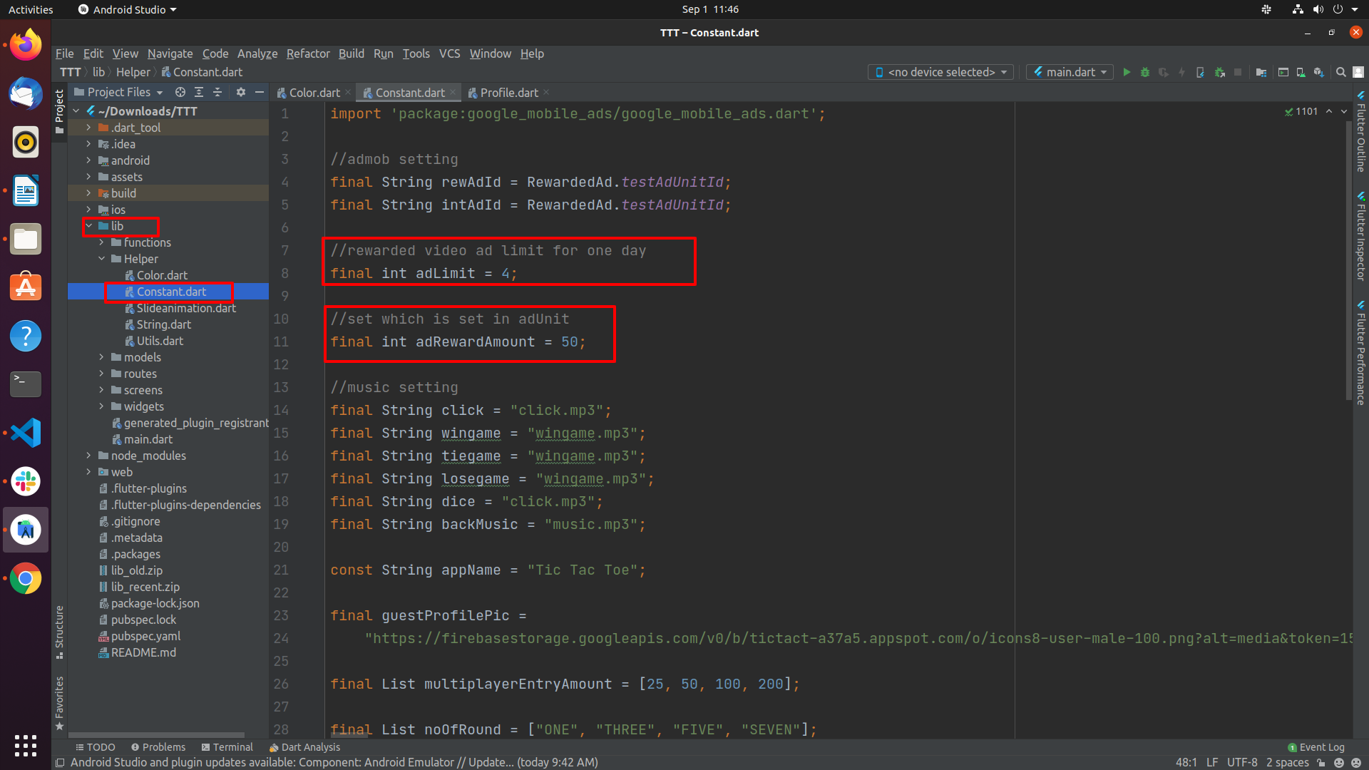The image size is (1369, 770).
Task: Open the Terminal tool window
Action: click(227, 747)
